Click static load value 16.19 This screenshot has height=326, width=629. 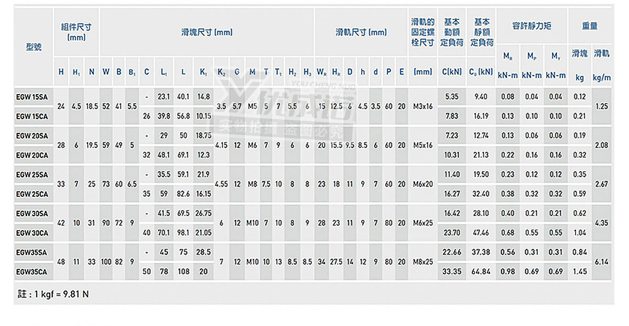click(x=481, y=116)
